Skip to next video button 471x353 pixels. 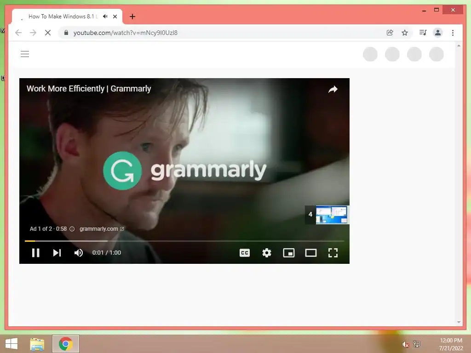57,253
